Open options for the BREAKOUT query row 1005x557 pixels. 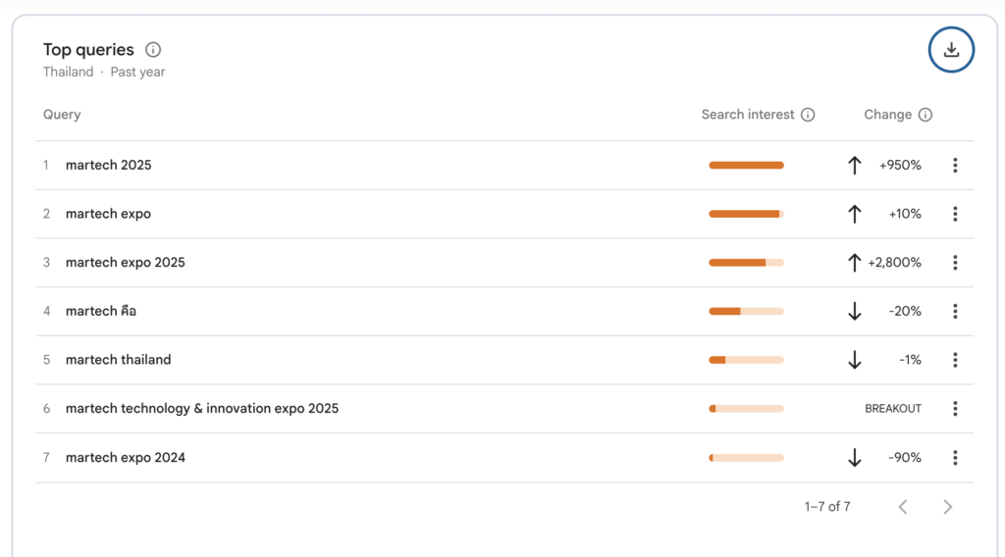coord(955,409)
